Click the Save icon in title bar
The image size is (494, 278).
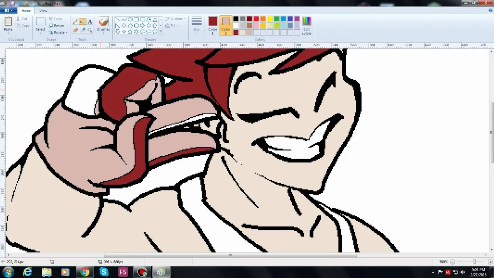(13, 3)
